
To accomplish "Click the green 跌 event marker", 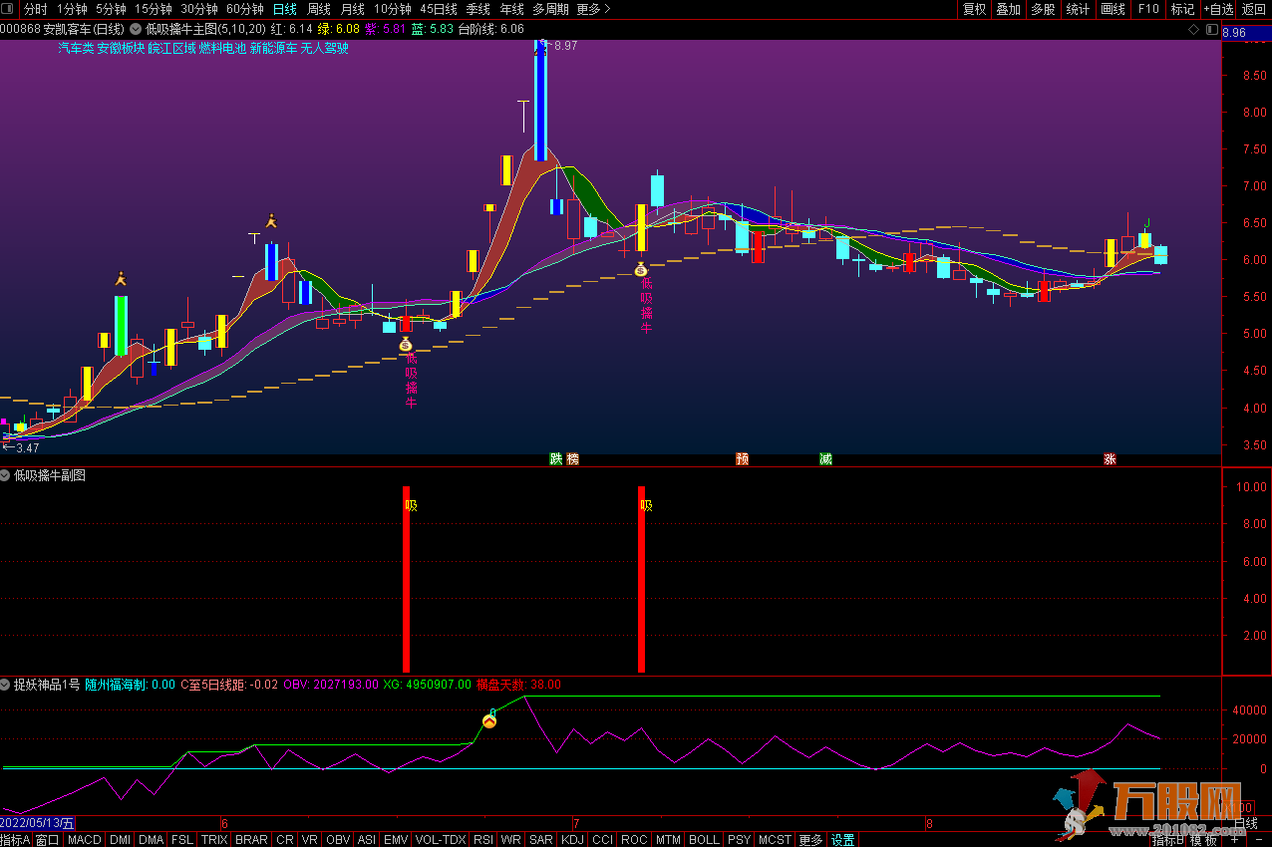I will 555,459.
